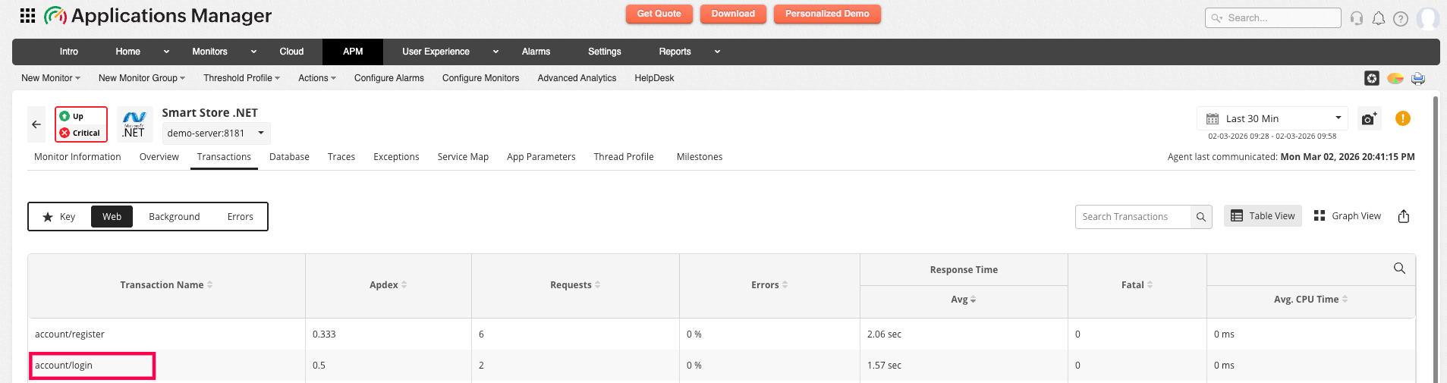Click the Search Transactions input field

click(1133, 217)
